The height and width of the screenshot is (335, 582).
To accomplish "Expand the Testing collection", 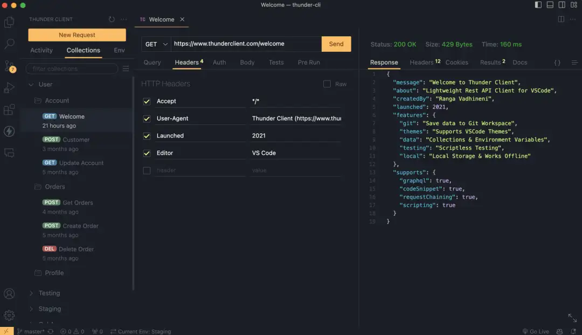I will pos(31,293).
